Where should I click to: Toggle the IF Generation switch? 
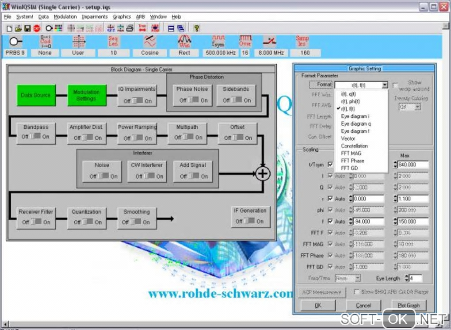249,221
